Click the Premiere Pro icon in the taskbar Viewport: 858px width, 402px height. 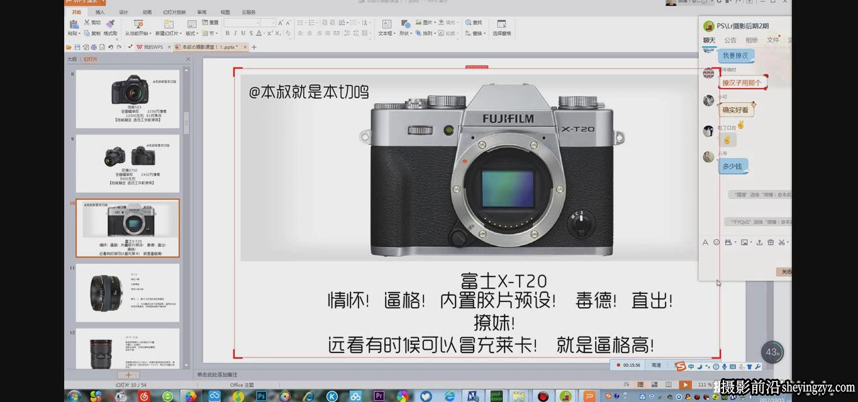(x=379, y=396)
